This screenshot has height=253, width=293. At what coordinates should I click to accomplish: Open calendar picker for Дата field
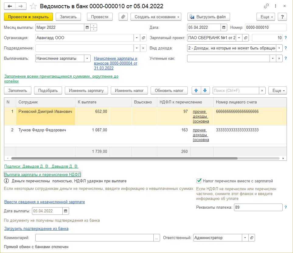point(224,28)
